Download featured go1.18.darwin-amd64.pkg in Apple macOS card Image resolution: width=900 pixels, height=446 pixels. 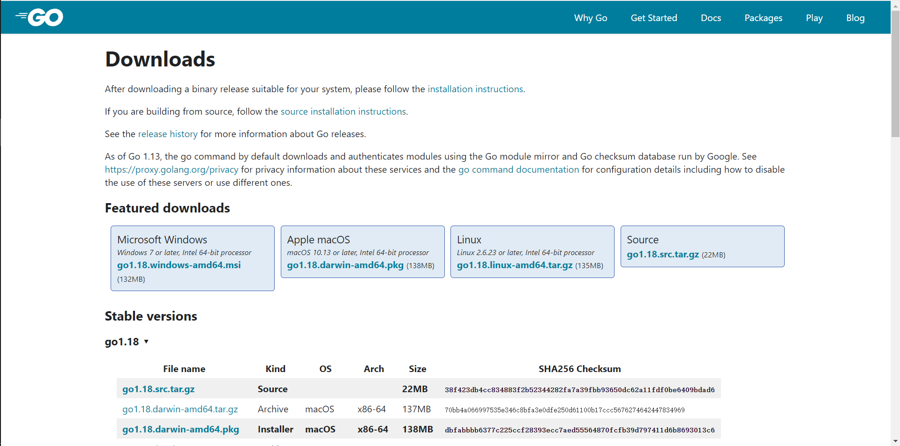coord(345,265)
